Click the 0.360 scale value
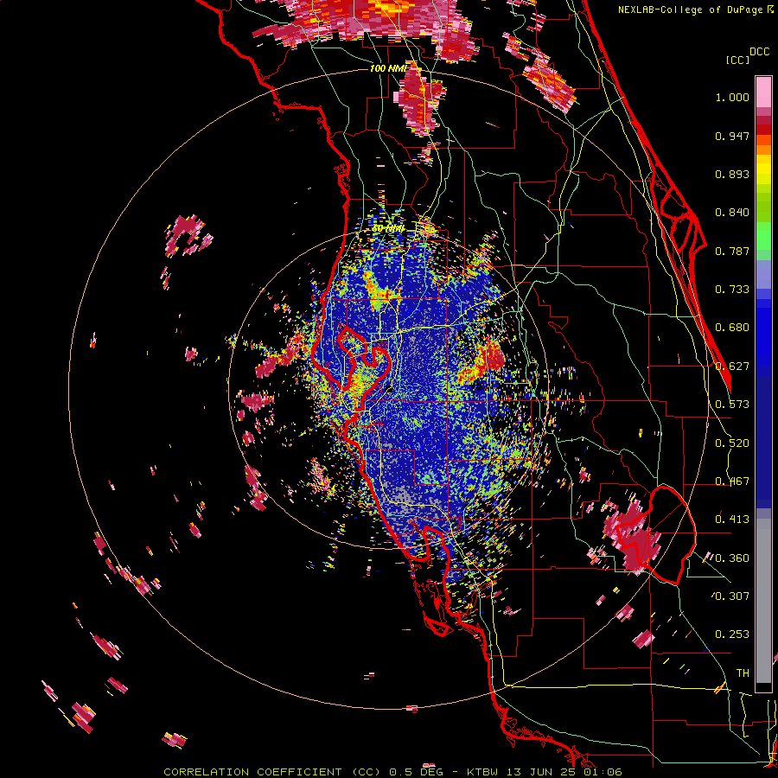The width and height of the screenshot is (778, 778). click(x=732, y=558)
